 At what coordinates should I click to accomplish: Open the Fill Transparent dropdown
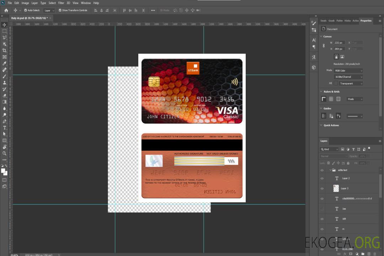(x=351, y=84)
